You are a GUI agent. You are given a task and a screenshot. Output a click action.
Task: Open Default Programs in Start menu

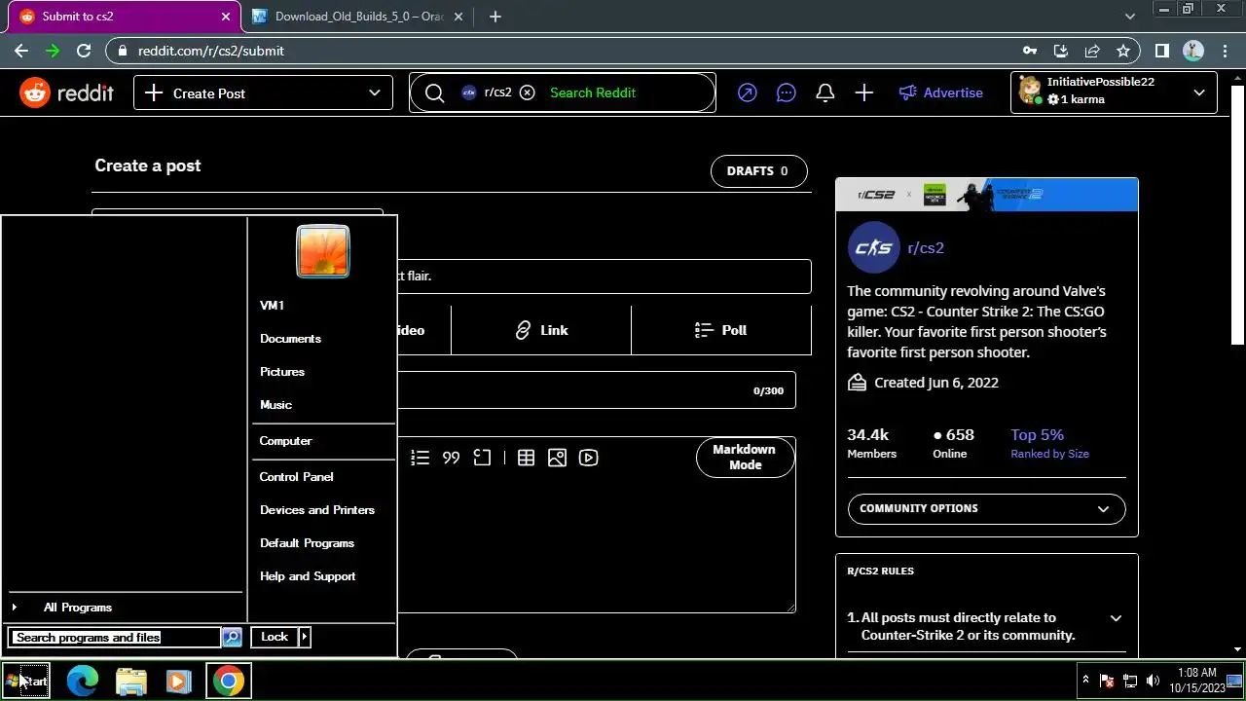pos(307,542)
